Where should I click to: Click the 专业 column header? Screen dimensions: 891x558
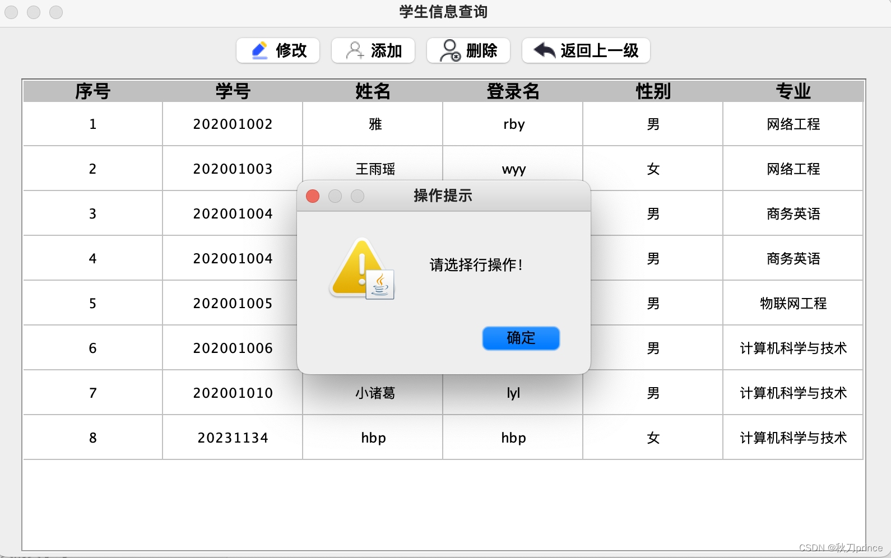(x=793, y=91)
